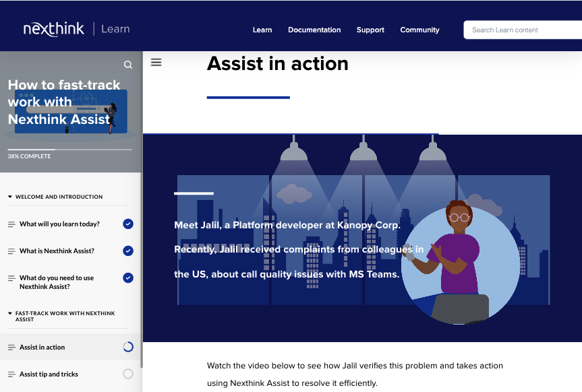This screenshot has height=392, width=582.
Task: Click the Search Learn content field
Action: 523,30
